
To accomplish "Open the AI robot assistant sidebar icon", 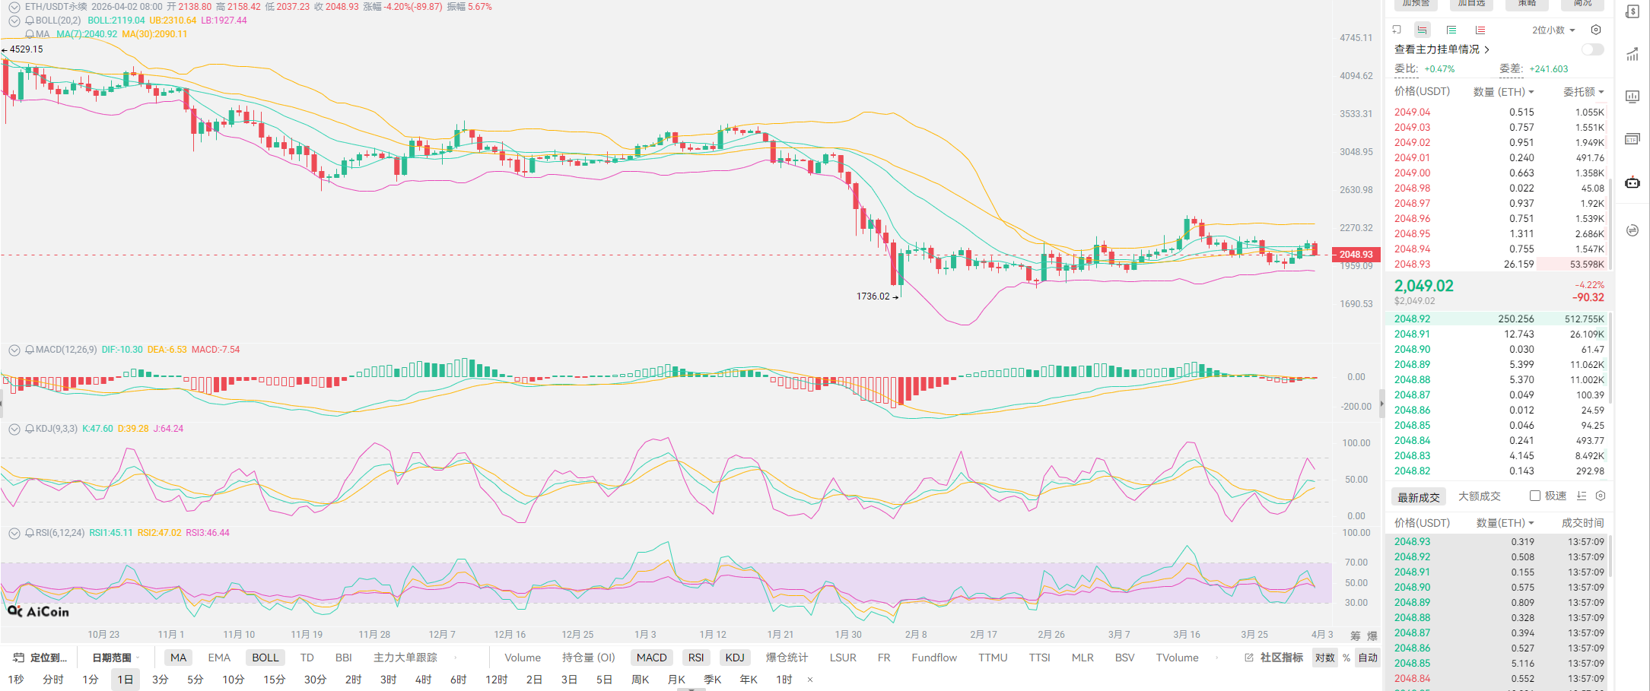I will [x=1633, y=182].
